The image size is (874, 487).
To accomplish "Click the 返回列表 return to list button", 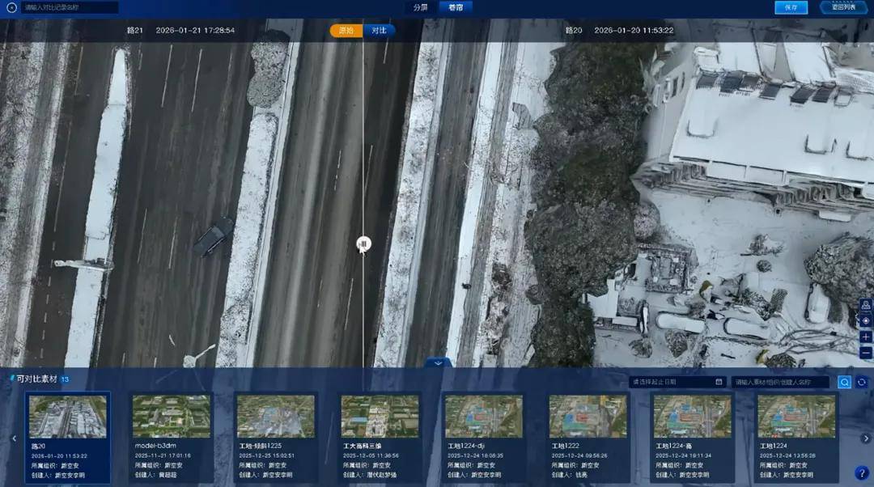I will coord(843,7).
